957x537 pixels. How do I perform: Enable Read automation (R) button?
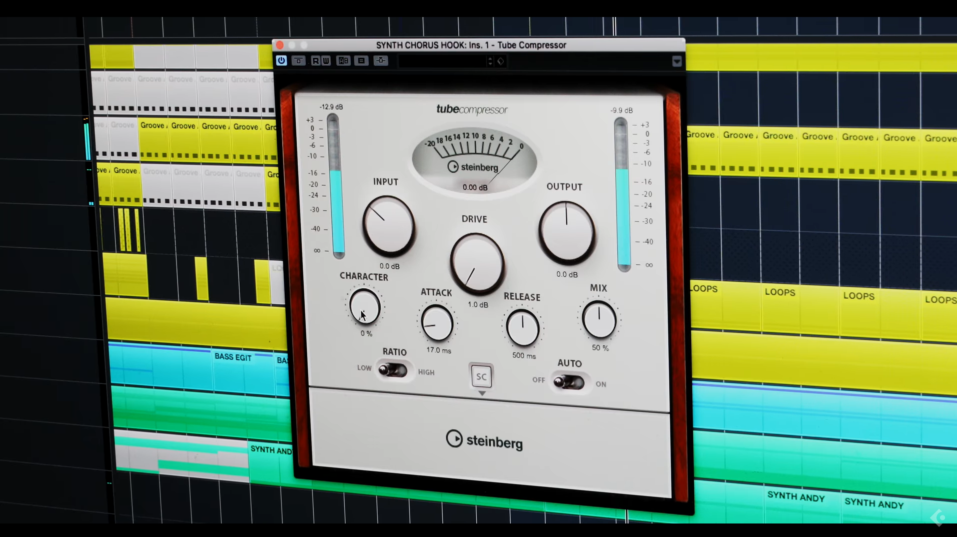click(315, 61)
